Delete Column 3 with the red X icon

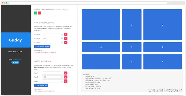66,42
